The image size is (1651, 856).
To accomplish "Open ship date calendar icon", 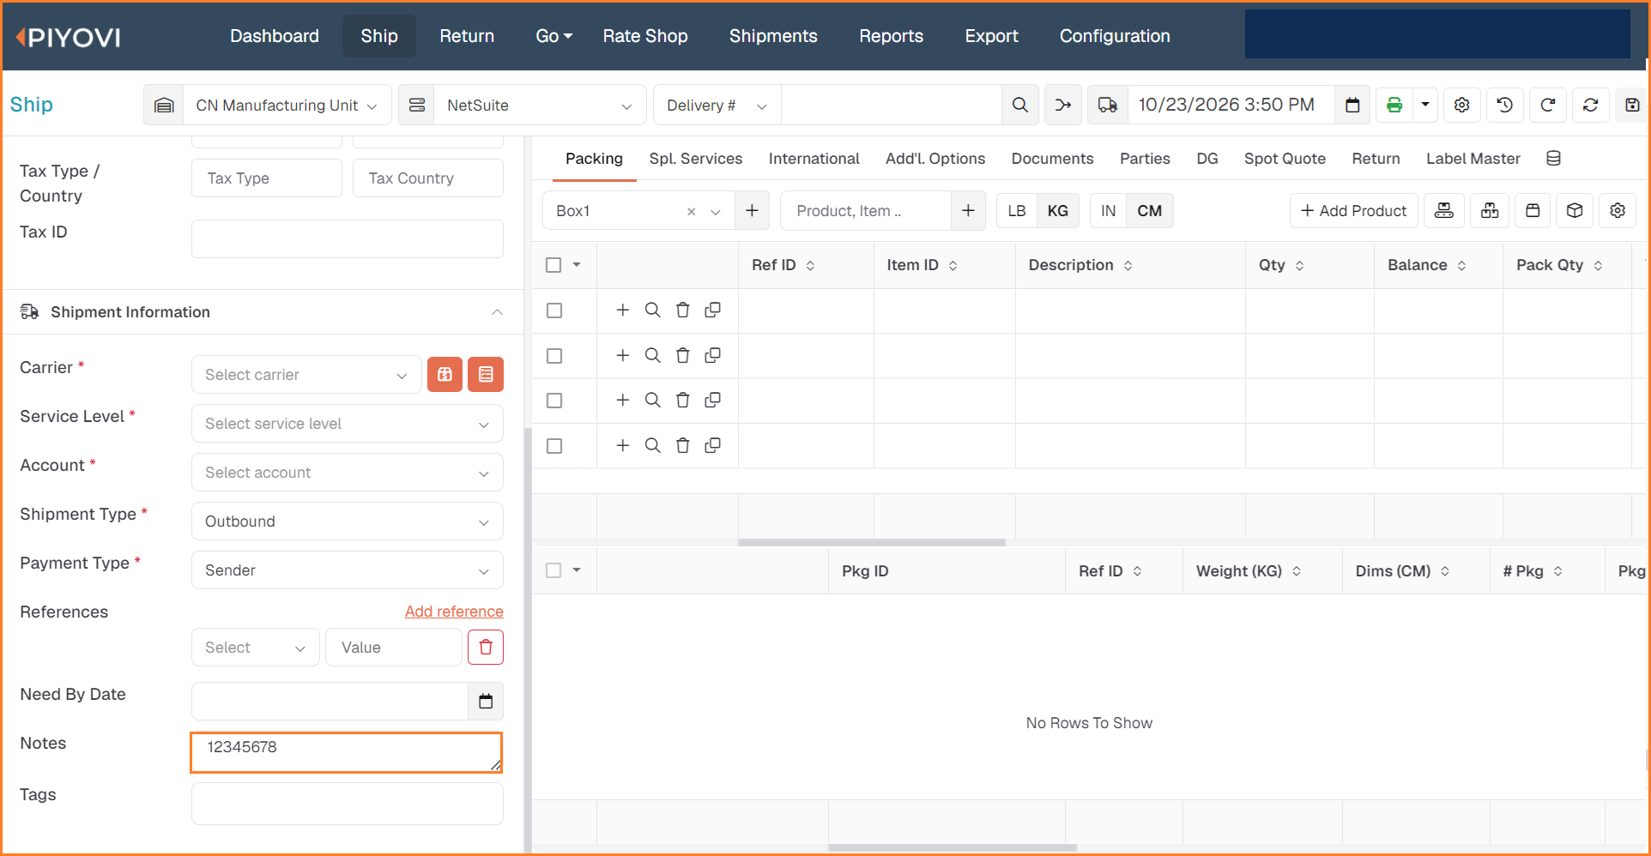I will 1352,105.
